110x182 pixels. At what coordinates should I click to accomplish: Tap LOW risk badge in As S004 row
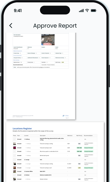click(x=79, y=168)
